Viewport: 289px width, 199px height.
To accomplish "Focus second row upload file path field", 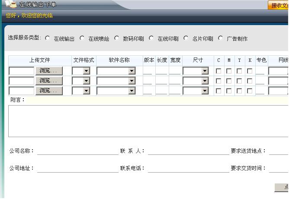I will click(22, 81).
